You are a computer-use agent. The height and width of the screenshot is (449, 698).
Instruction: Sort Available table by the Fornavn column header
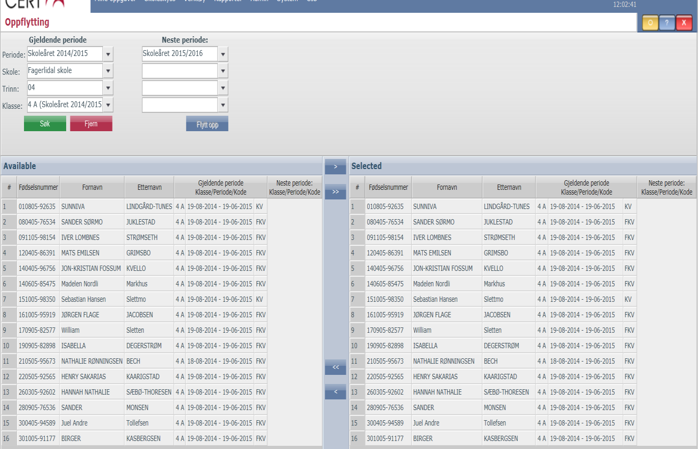92,187
